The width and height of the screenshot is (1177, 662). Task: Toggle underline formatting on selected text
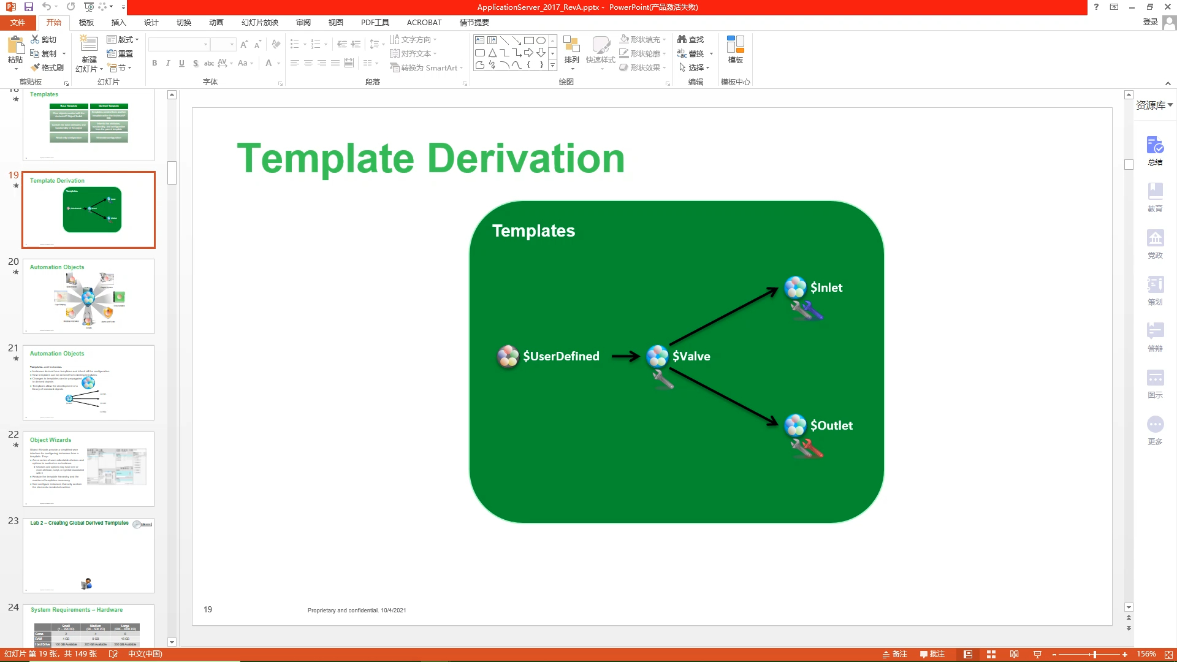tap(181, 63)
